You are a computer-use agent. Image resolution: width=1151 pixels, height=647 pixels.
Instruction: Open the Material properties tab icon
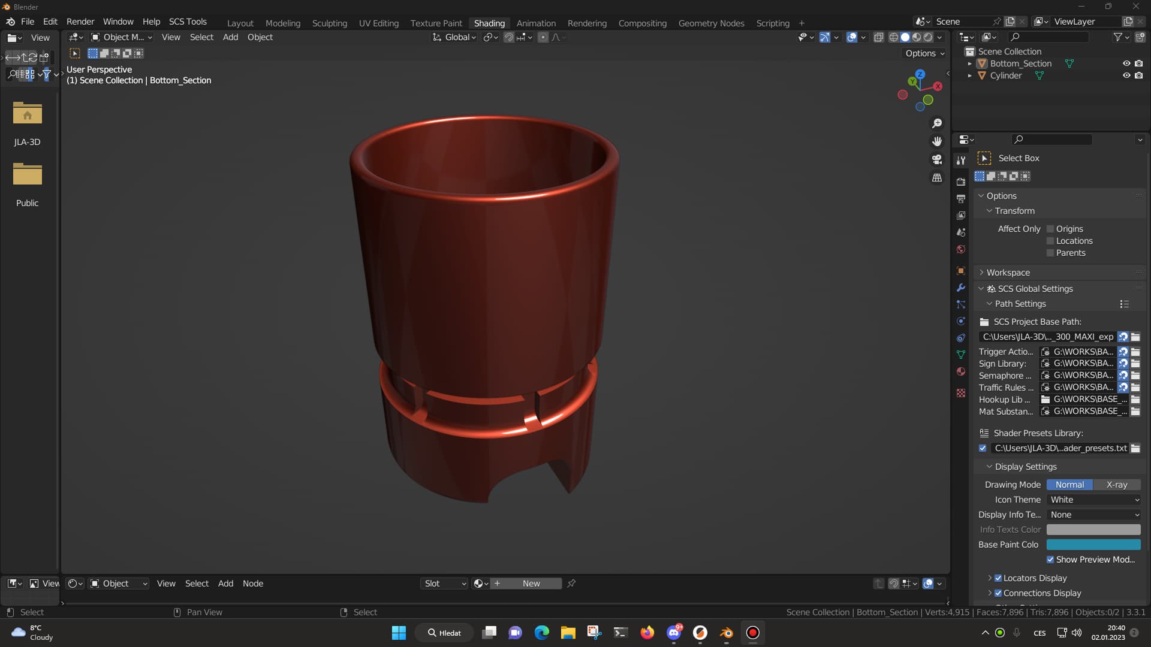tap(961, 371)
